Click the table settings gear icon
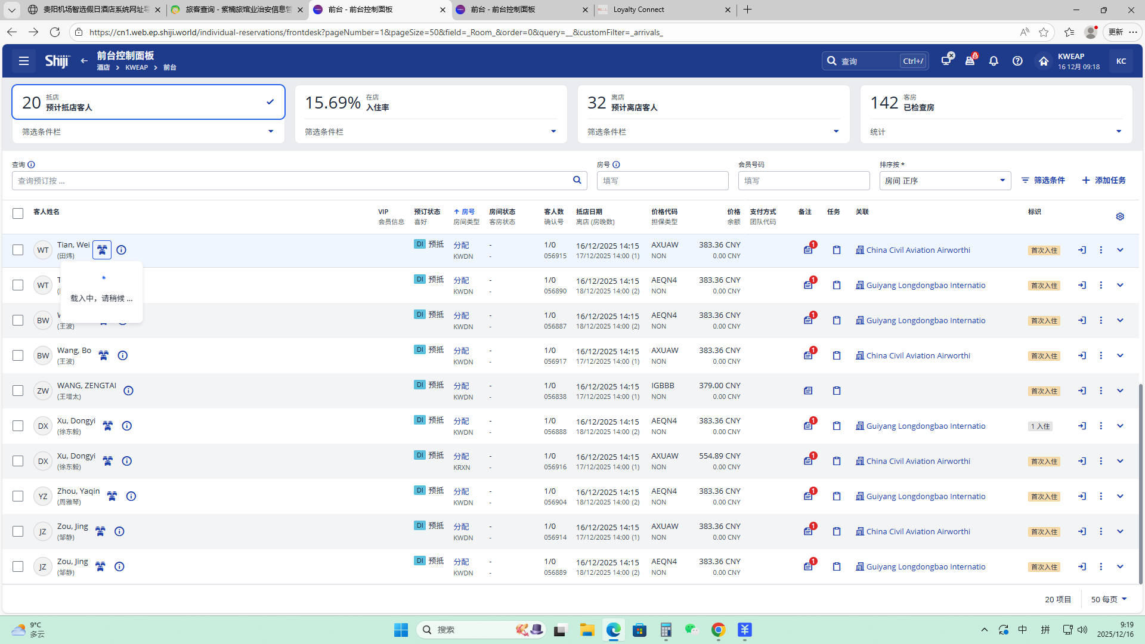The height and width of the screenshot is (644, 1145). tap(1120, 216)
